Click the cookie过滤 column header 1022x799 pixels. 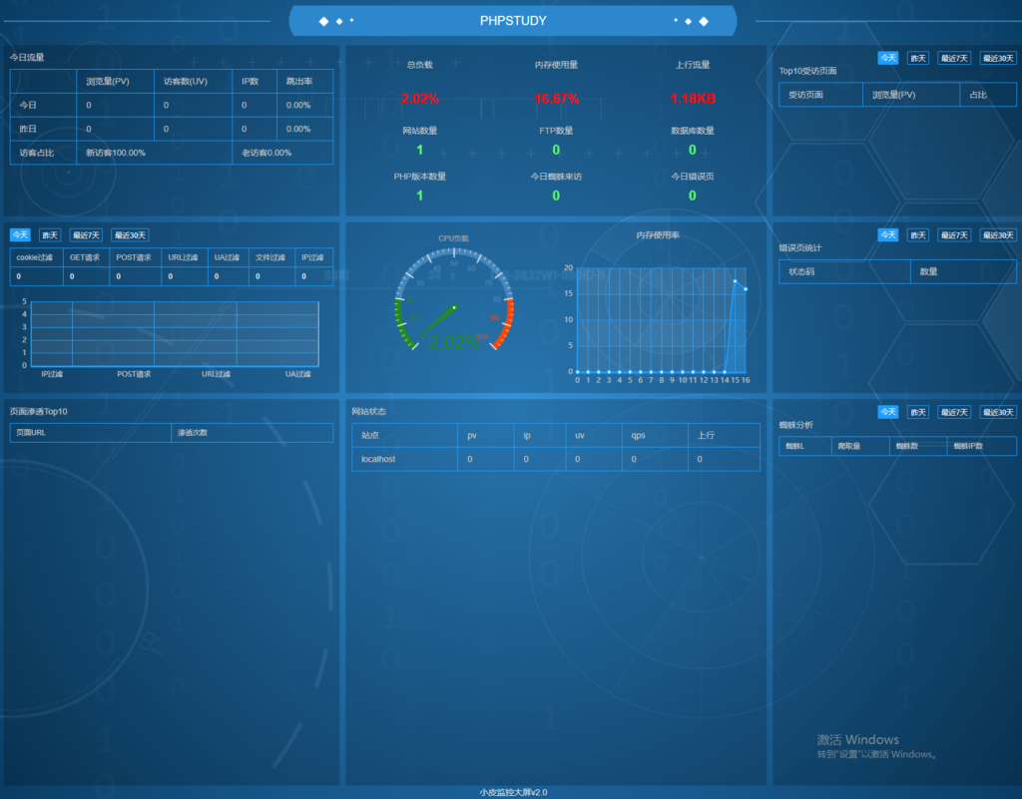[35, 257]
